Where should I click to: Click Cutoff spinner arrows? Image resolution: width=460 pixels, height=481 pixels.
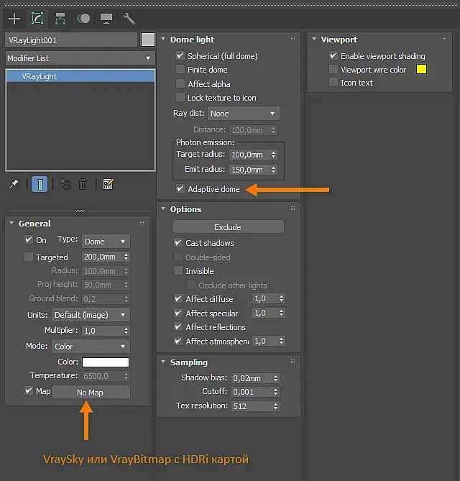(x=276, y=392)
